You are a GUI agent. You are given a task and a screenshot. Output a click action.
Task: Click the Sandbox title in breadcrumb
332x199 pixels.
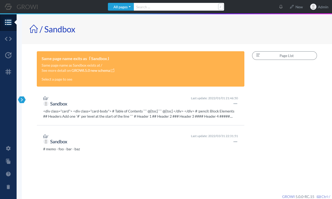(x=60, y=29)
